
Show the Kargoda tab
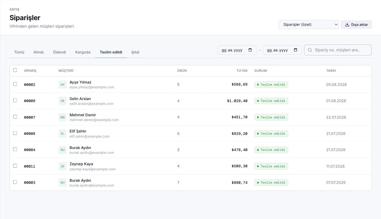point(83,52)
